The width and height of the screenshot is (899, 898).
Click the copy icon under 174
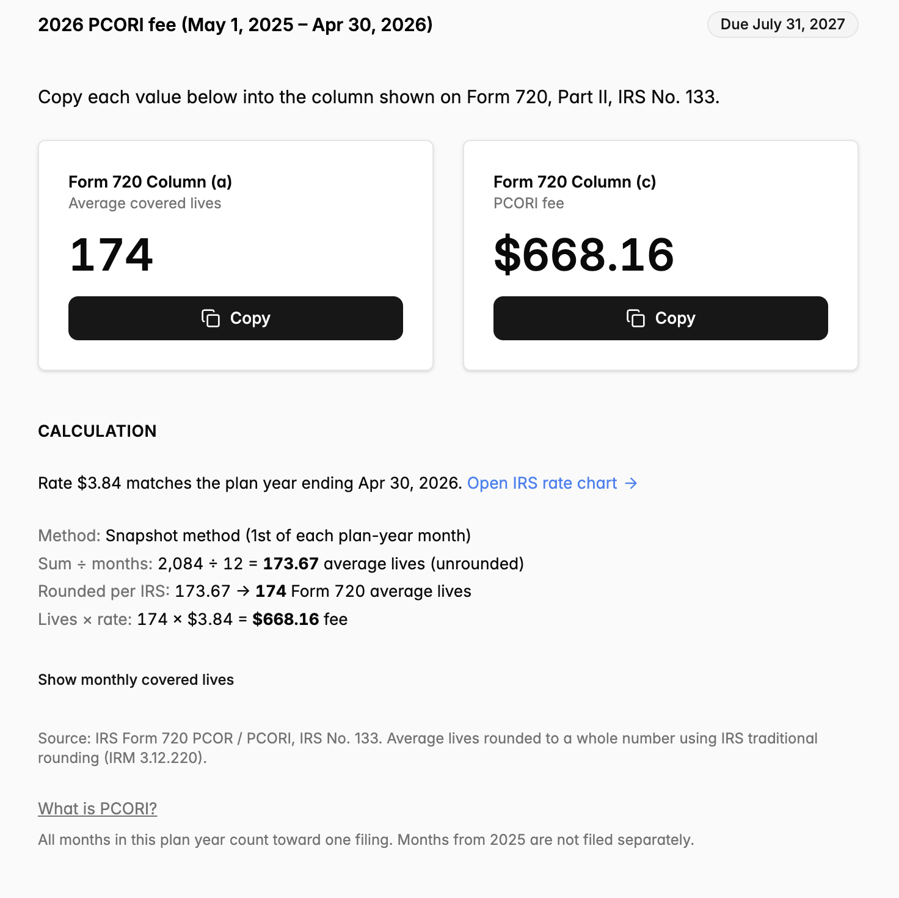click(x=211, y=318)
